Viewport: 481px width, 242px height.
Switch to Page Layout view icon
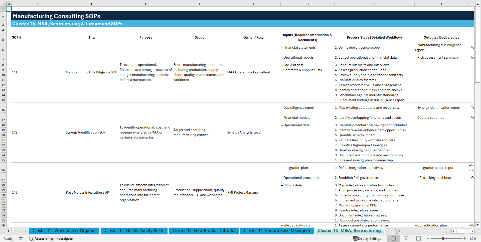click(x=406, y=238)
